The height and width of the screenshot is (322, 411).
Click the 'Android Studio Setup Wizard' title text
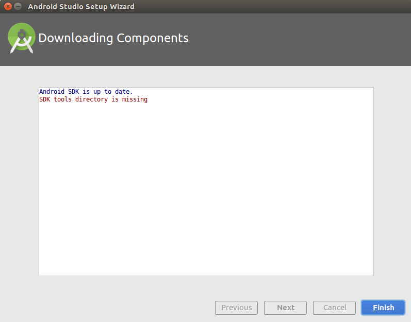pyautogui.click(x=81, y=7)
